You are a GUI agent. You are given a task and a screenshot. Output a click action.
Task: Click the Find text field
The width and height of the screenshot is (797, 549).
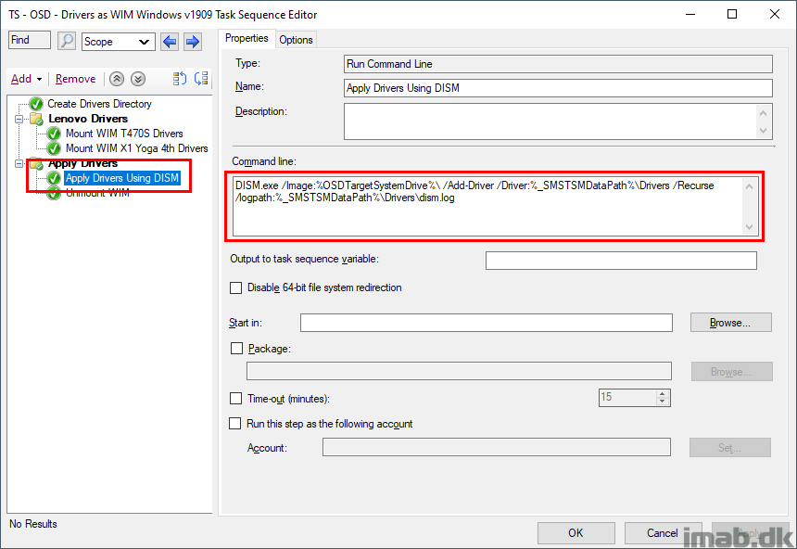coord(30,40)
